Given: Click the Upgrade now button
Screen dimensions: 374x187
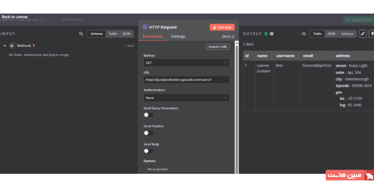Looking at the screenshot, I should click(359, 20).
